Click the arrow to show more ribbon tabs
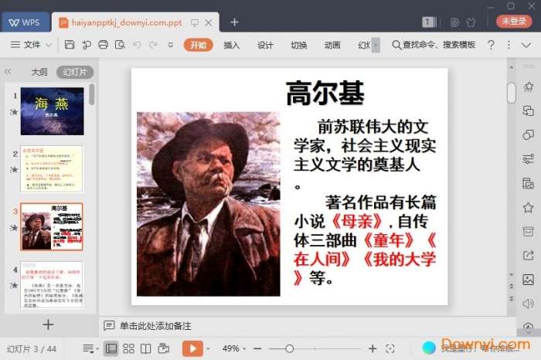541x360 pixels. pyautogui.click(x=376, y=45)
